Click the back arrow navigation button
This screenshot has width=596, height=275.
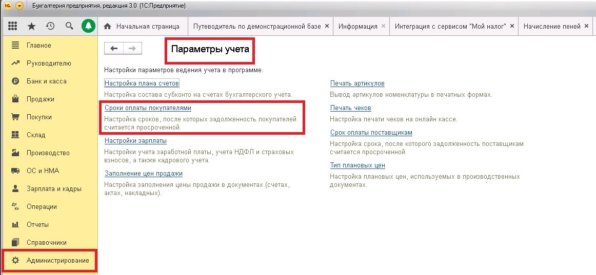114,48
